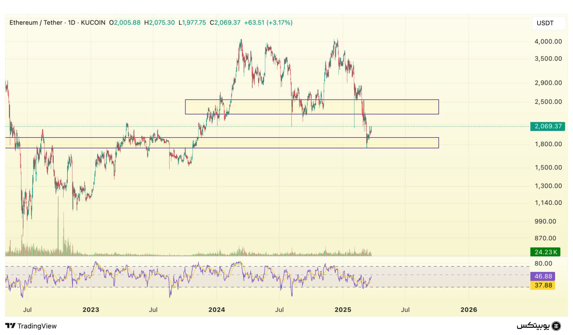Click the TradingView logo icon

coord(10,326)
